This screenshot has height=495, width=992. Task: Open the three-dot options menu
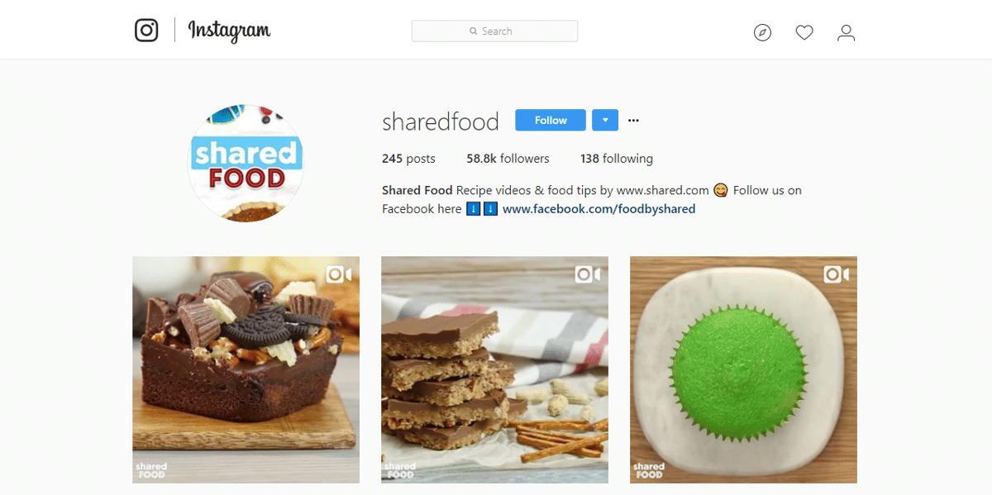(633, 121)
